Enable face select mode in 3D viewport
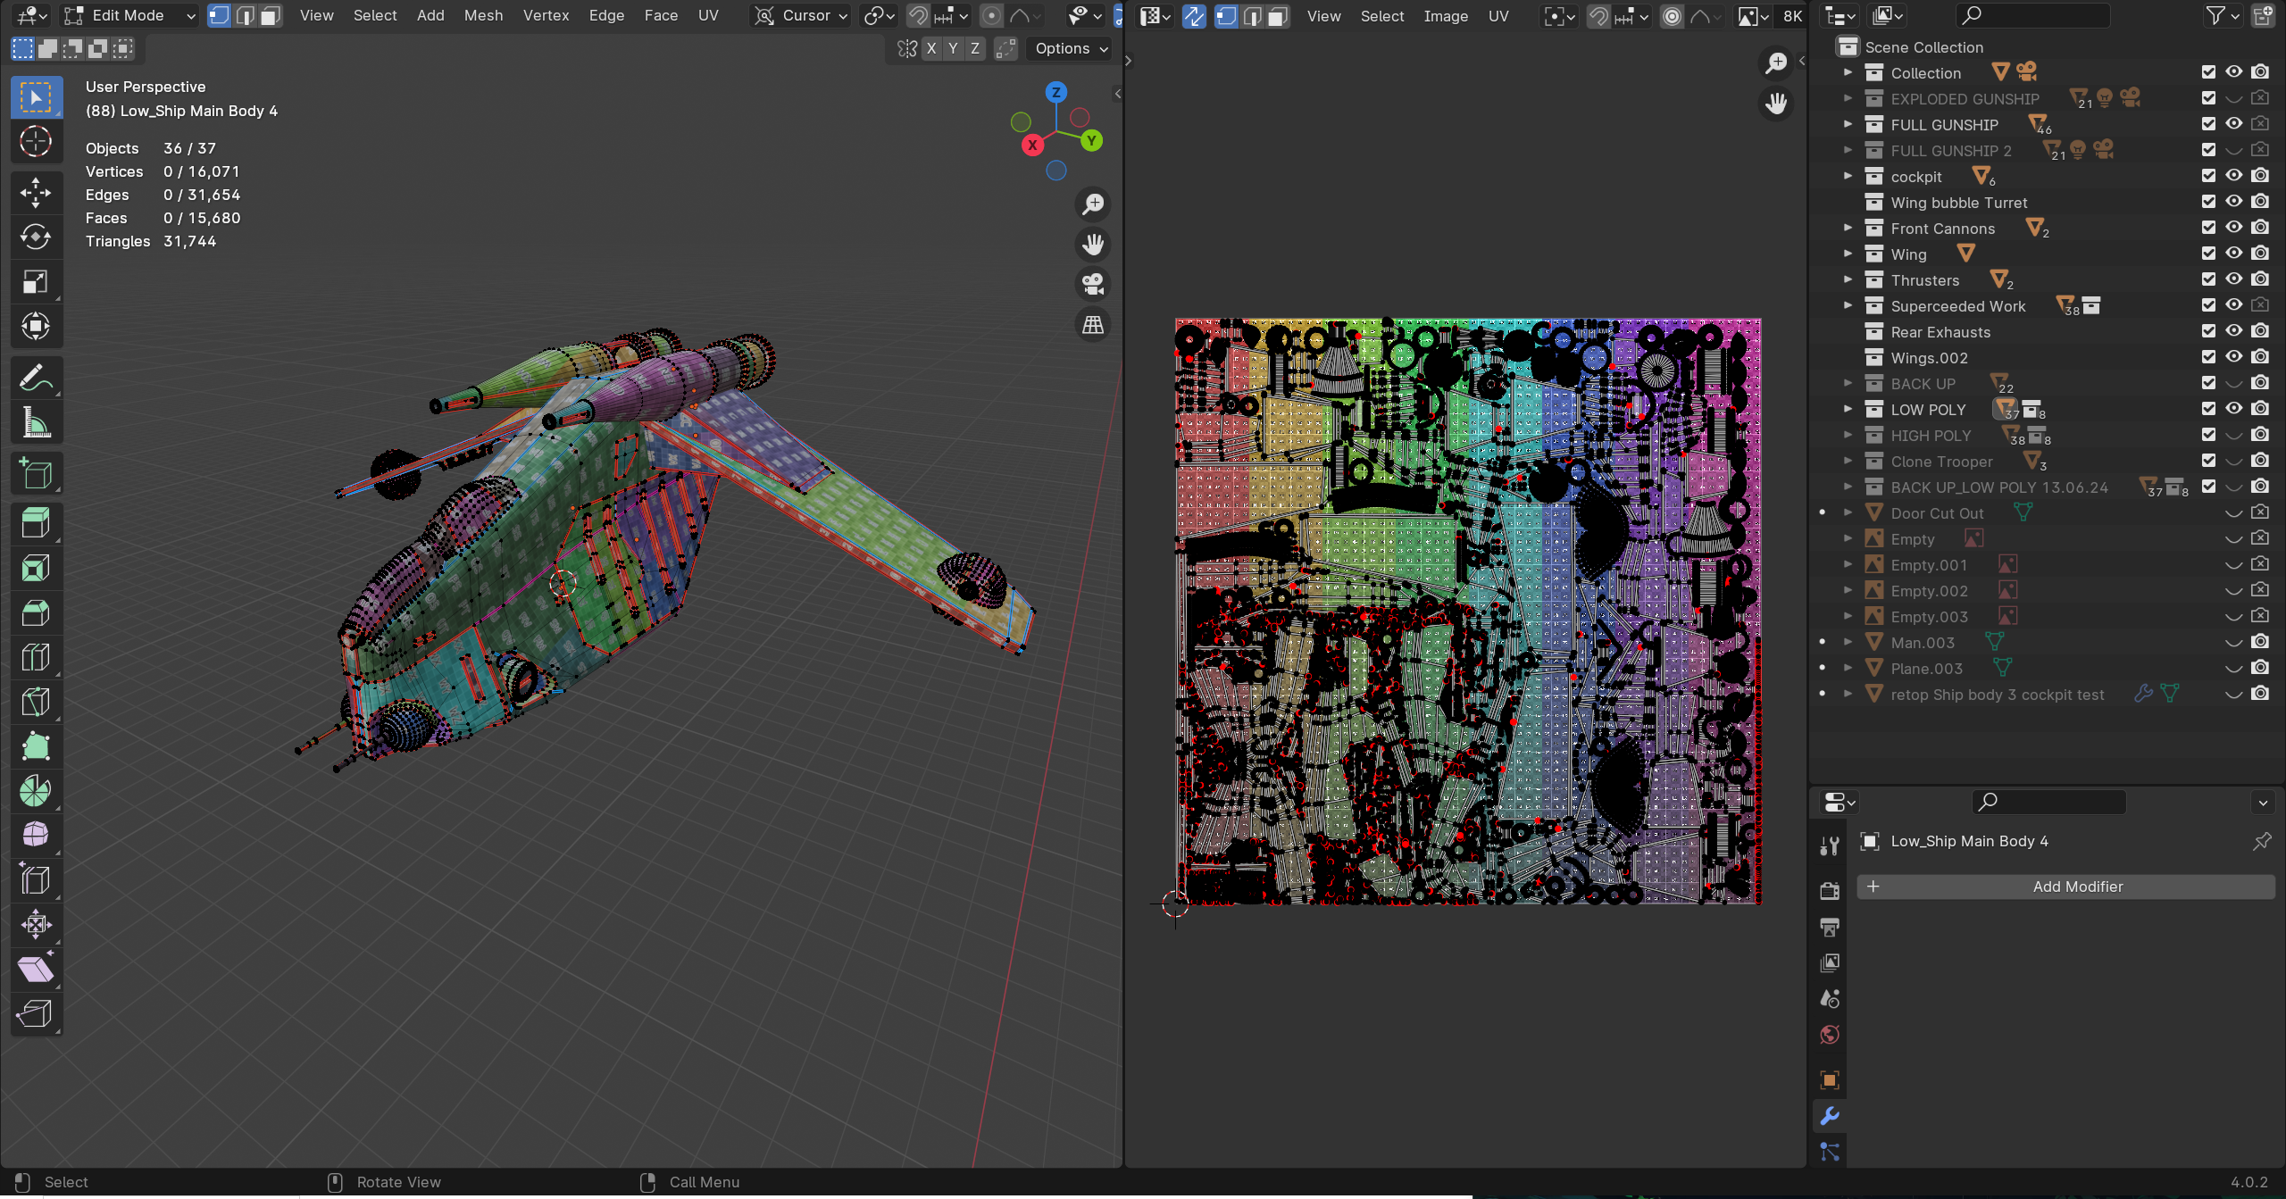The width and height of the screenshot is (2286, 1199). (x=271, y=15)
